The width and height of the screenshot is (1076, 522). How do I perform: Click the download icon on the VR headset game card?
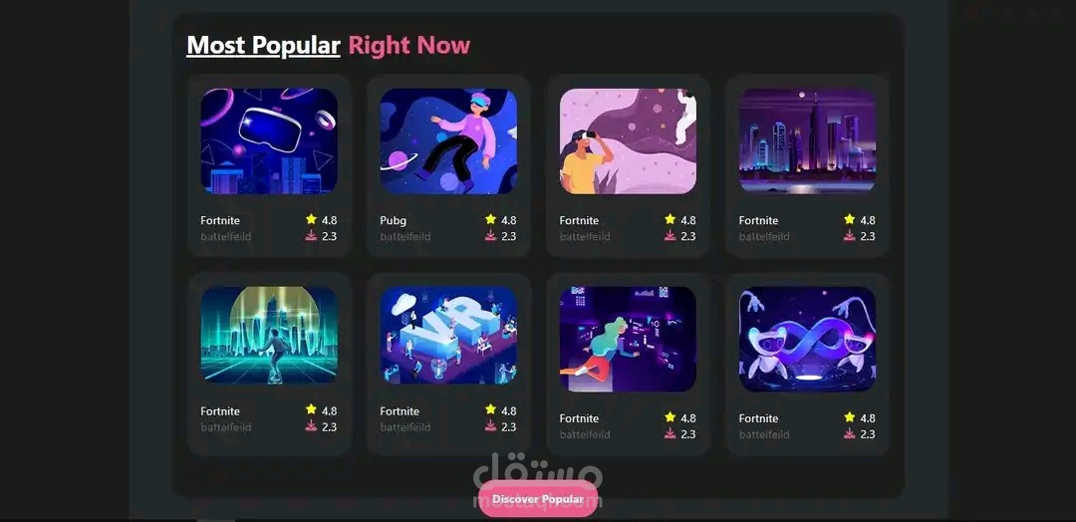click(311, 235)
